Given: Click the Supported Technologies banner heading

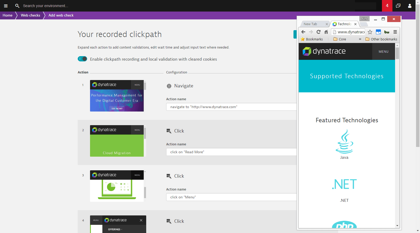Looking at the screenshot, I should (347, 76).
